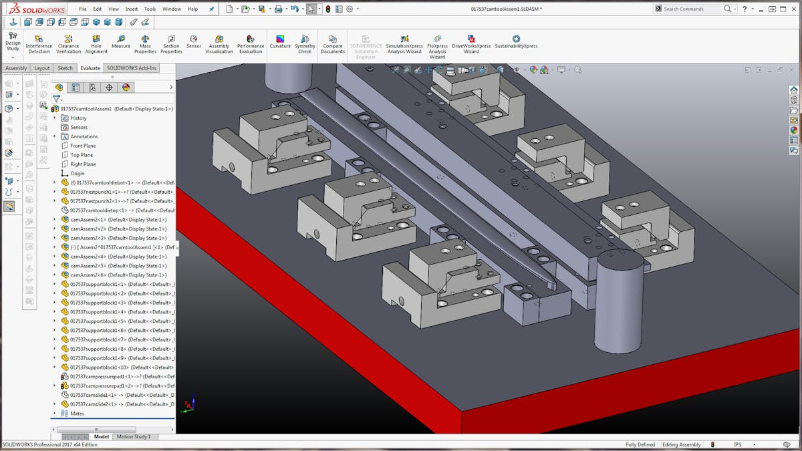Open the DisplayManager tab icon

[x=126, y=87]
